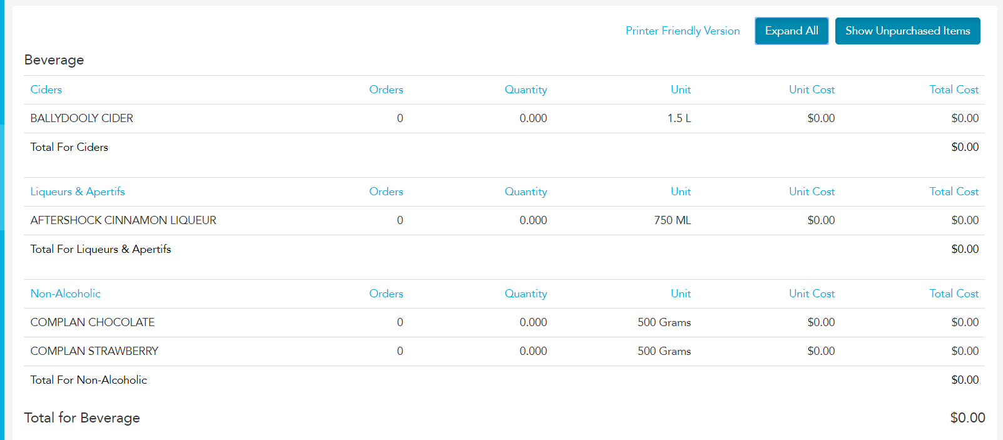This screenshot has width=1003, height=440.
Task: Click Total Cost header in Ciders table
Action: click(954, 90)
